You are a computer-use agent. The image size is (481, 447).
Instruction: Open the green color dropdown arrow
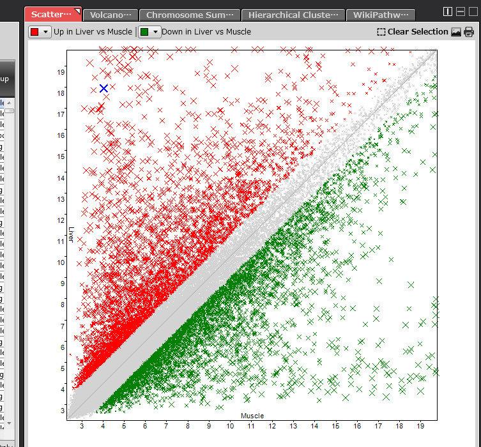click(x=156, y=32)
